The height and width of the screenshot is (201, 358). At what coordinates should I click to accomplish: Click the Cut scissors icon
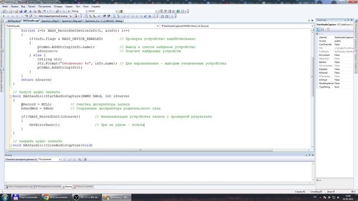point(30,11)
